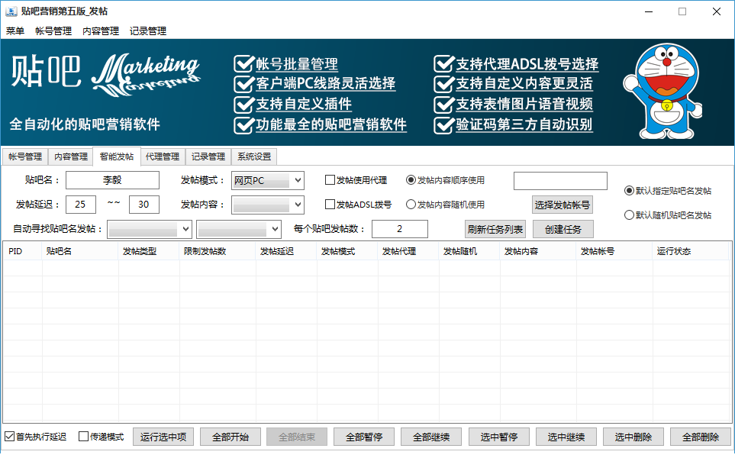Click checkmark icon beside 帐号批量管理
Image resolution: width=735 pixels, height=471 pixels.
click(x=243, y=63)
